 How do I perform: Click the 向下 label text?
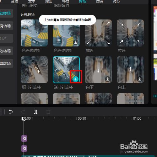point(90,87)
